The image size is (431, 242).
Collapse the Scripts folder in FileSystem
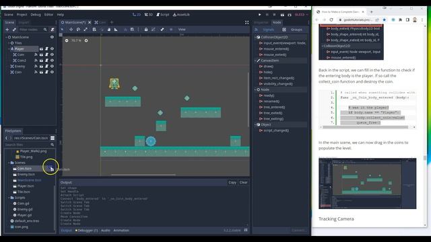(9, 198)
